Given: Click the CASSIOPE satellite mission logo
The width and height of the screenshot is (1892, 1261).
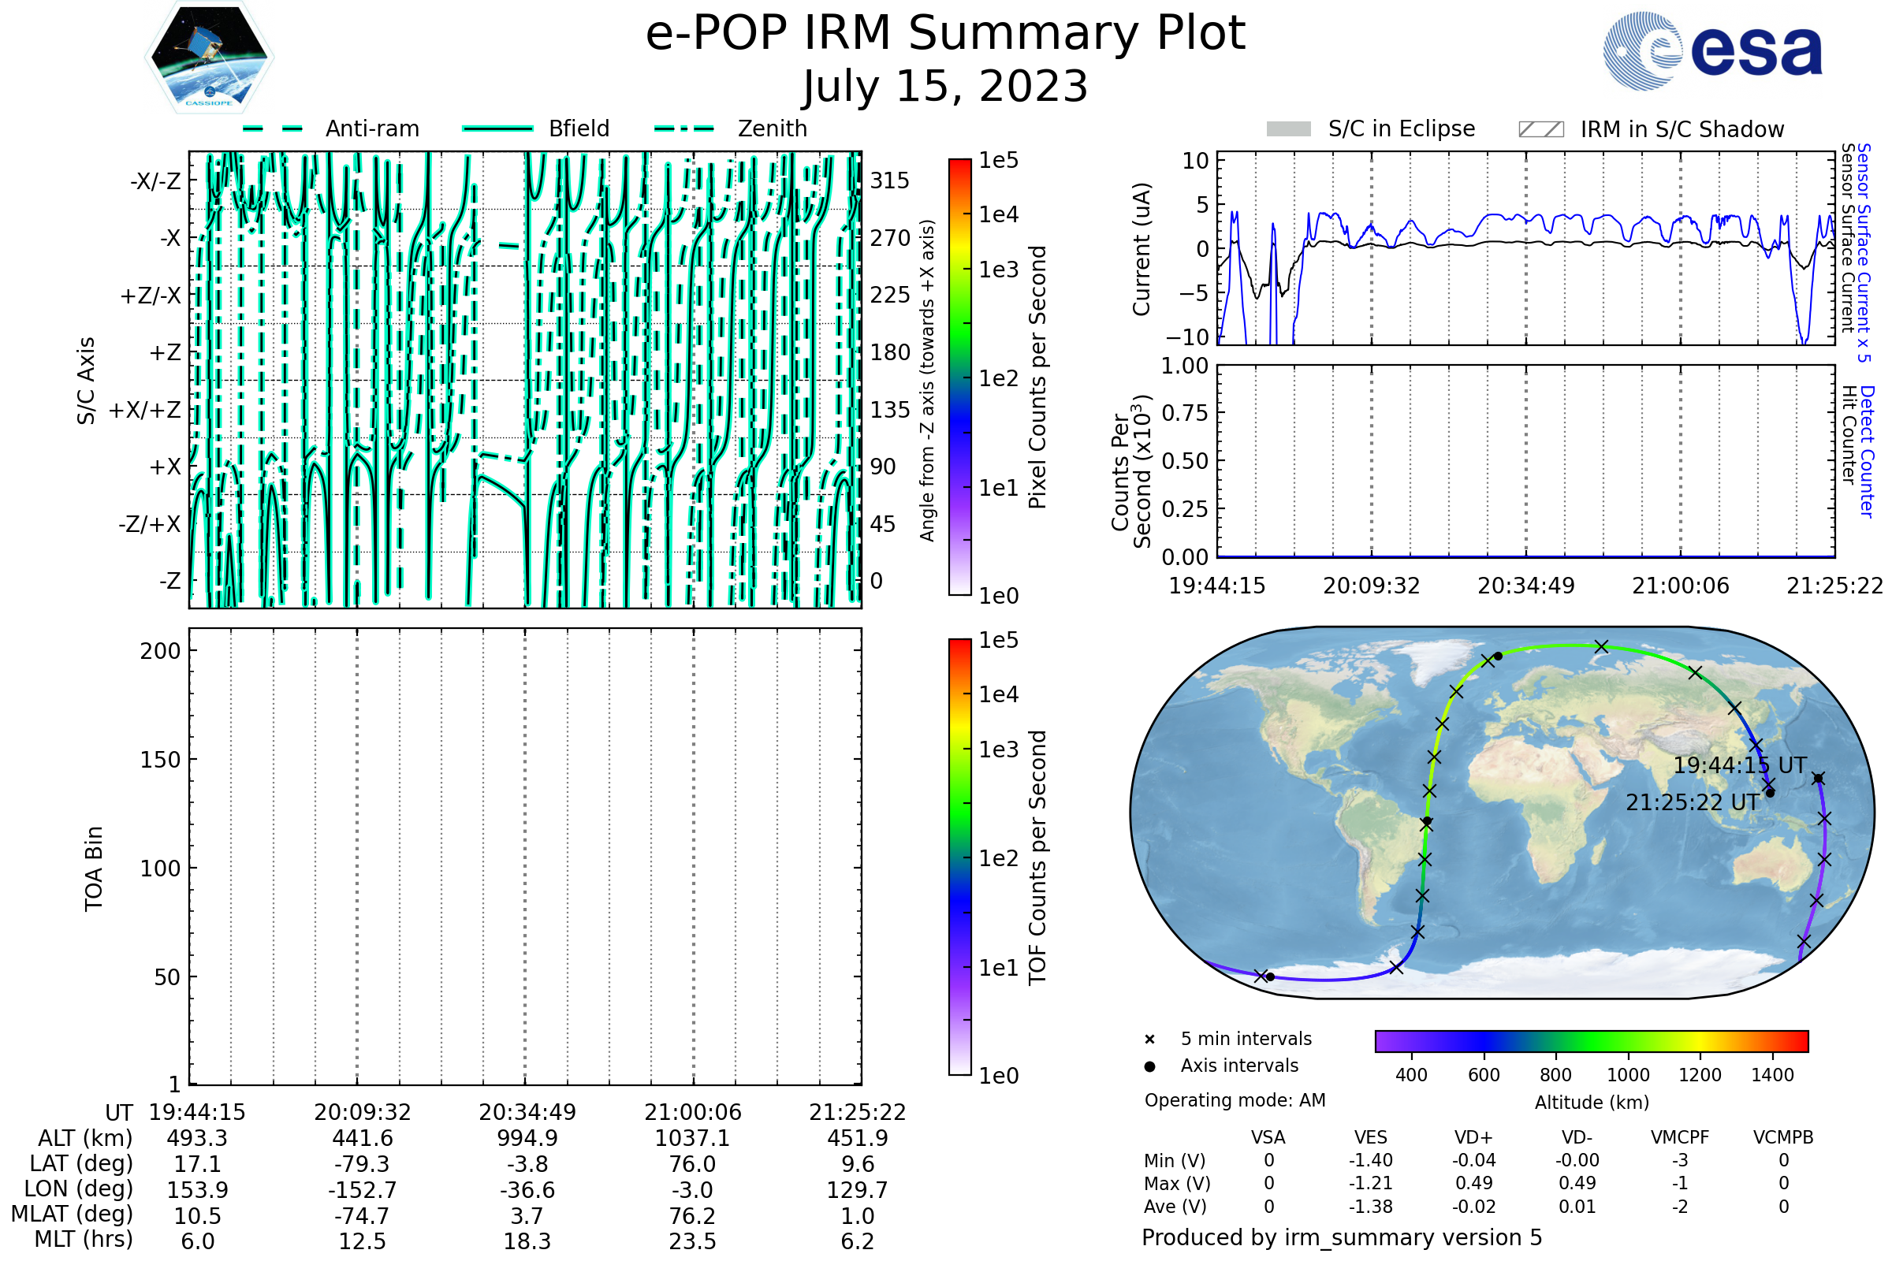Looking at the screenshot, I should click(x=209, y=58).
